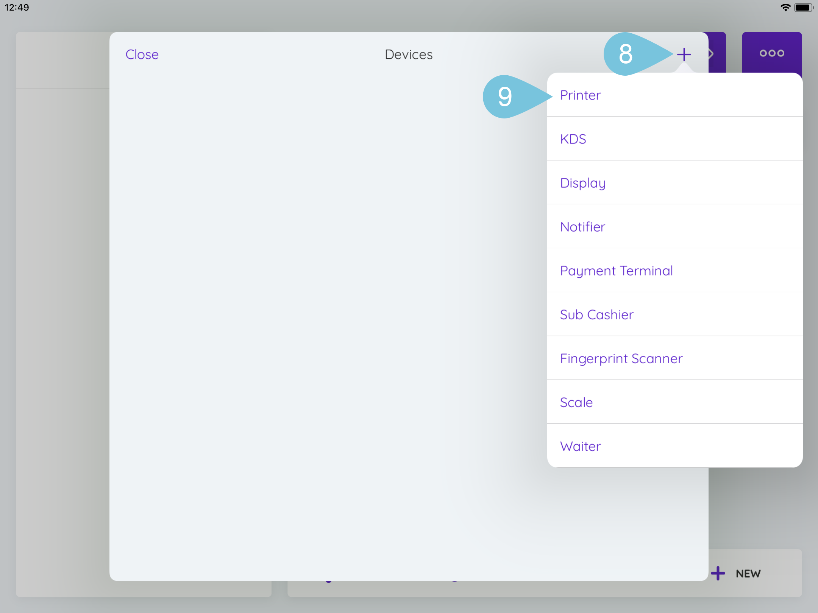Viewport: 818px width, 613px height.
Task: Select the Waiter option
Action: tap(581, 446)
